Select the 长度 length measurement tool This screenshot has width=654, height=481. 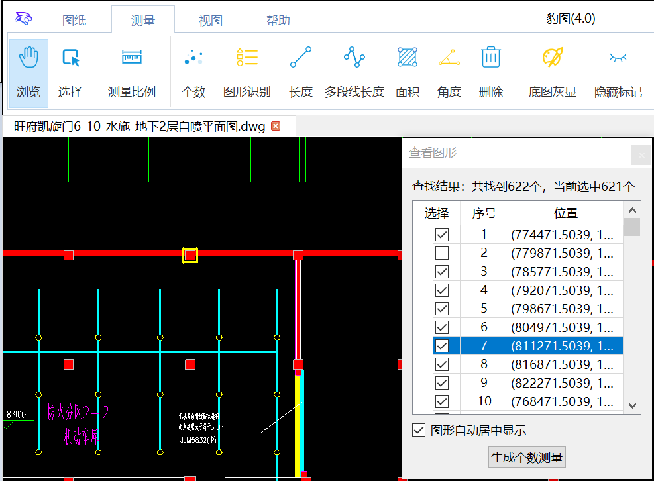(301, 74)
